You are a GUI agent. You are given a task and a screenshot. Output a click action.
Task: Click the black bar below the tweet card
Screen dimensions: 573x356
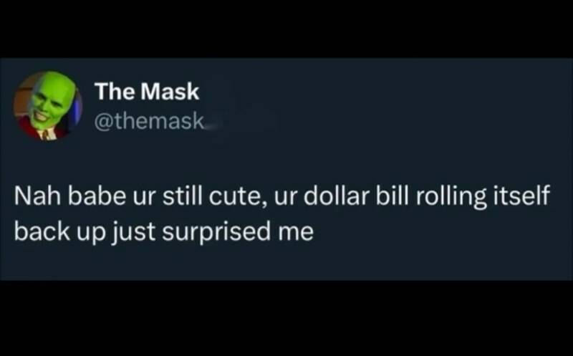(286, 318)
